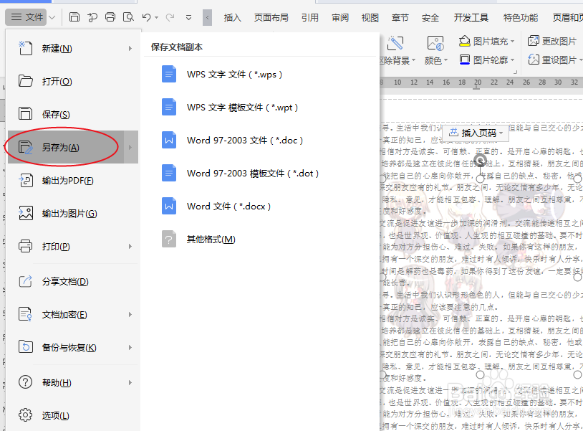Click the question mark icon next to 帮助
Viewport: 583px width, 431px height.
click(26, 382)
